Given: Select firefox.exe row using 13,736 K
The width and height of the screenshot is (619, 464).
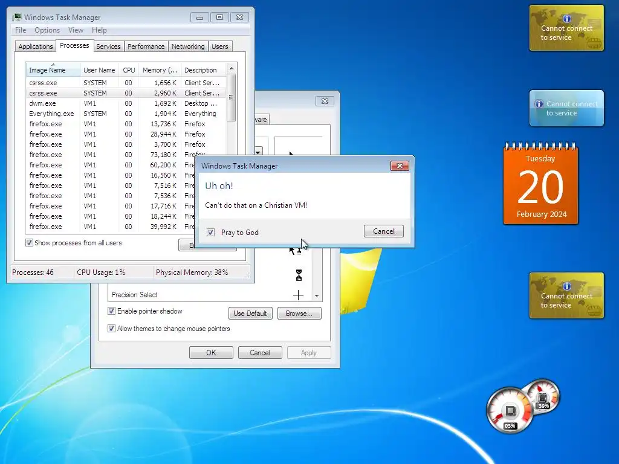Looking at the screenshot, I should tap(126, 124).
